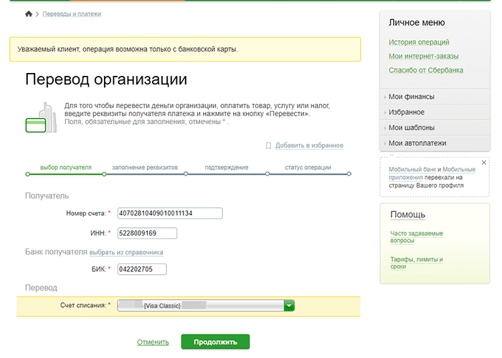
Task: Open История операций link
Action: tap(419, 42)
